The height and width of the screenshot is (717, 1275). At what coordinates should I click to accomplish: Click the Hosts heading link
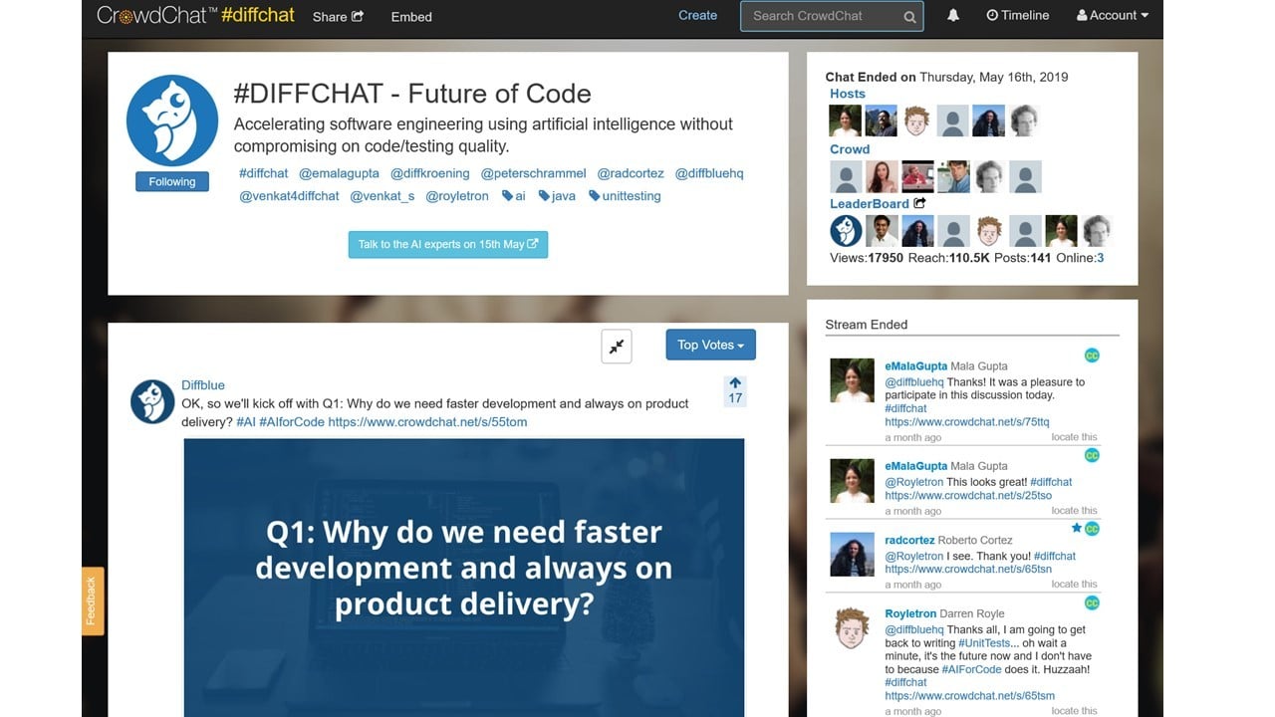point(848,94)
